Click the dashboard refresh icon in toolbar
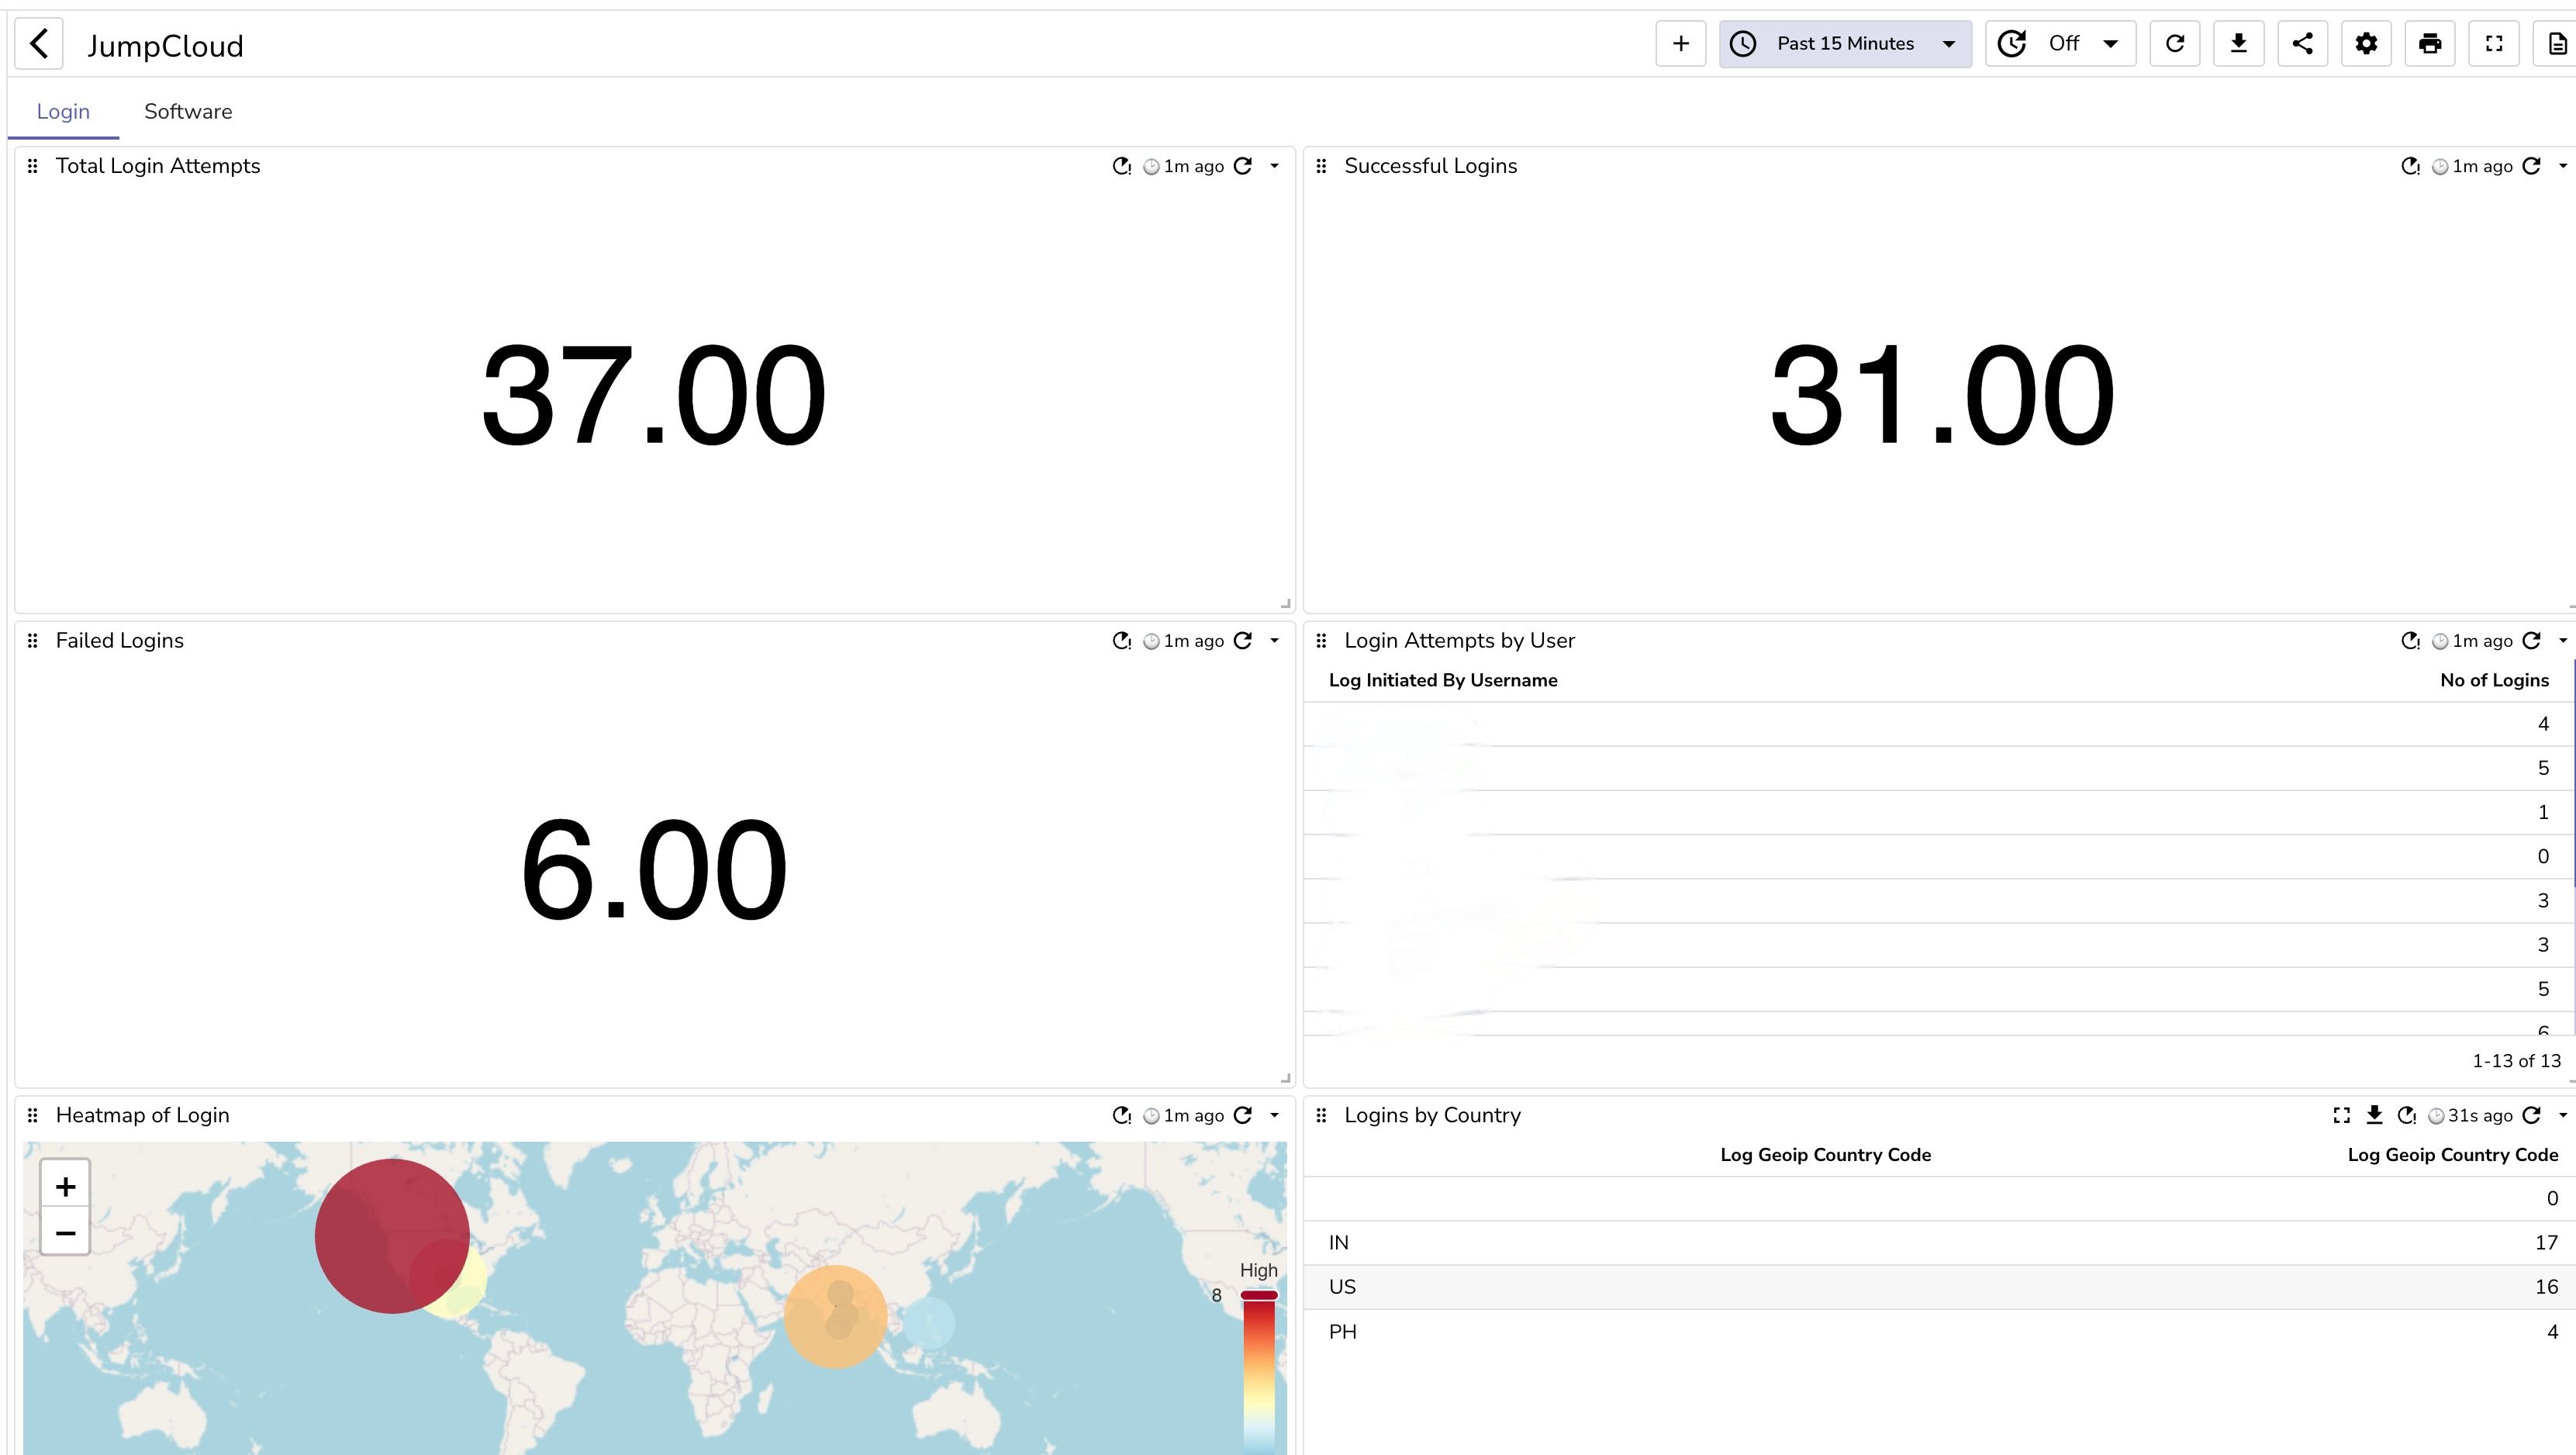Screen dimensions: 2576x1455 (2174, 44)
